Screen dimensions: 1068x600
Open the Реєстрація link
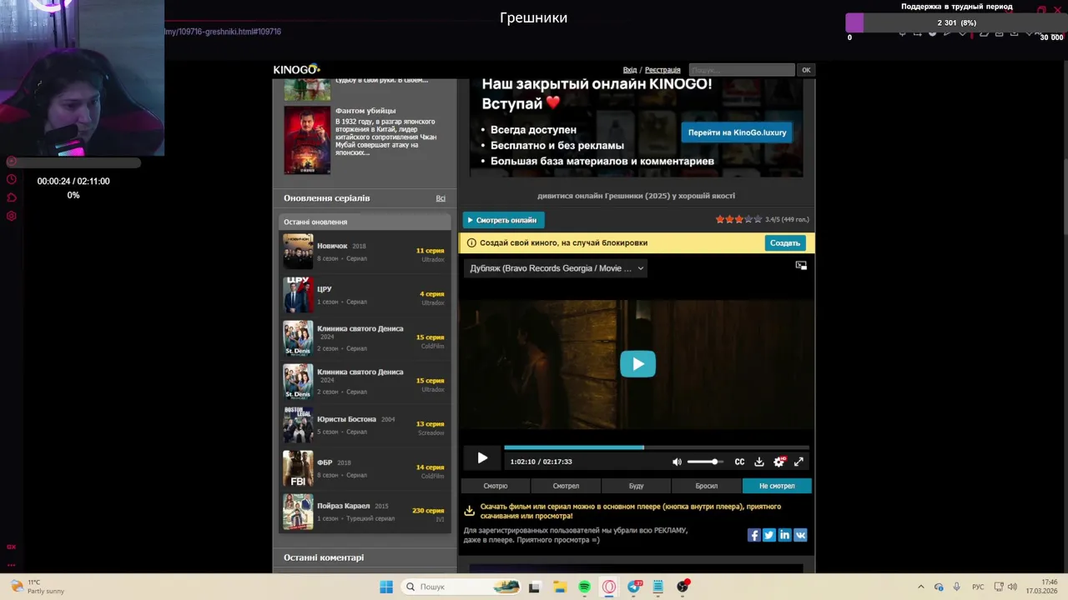click(x=662, y=70)
